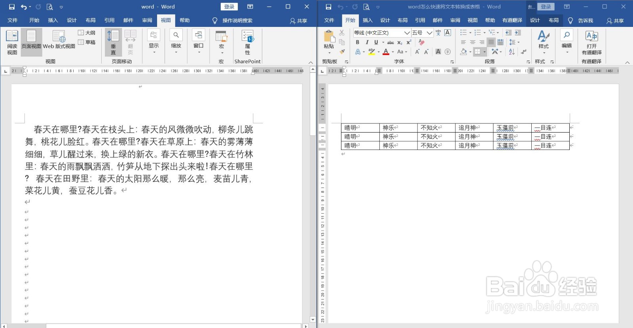Click sort (A-Z) icon
The height and width of the screenshot is (328, 633).
(512, 52)
